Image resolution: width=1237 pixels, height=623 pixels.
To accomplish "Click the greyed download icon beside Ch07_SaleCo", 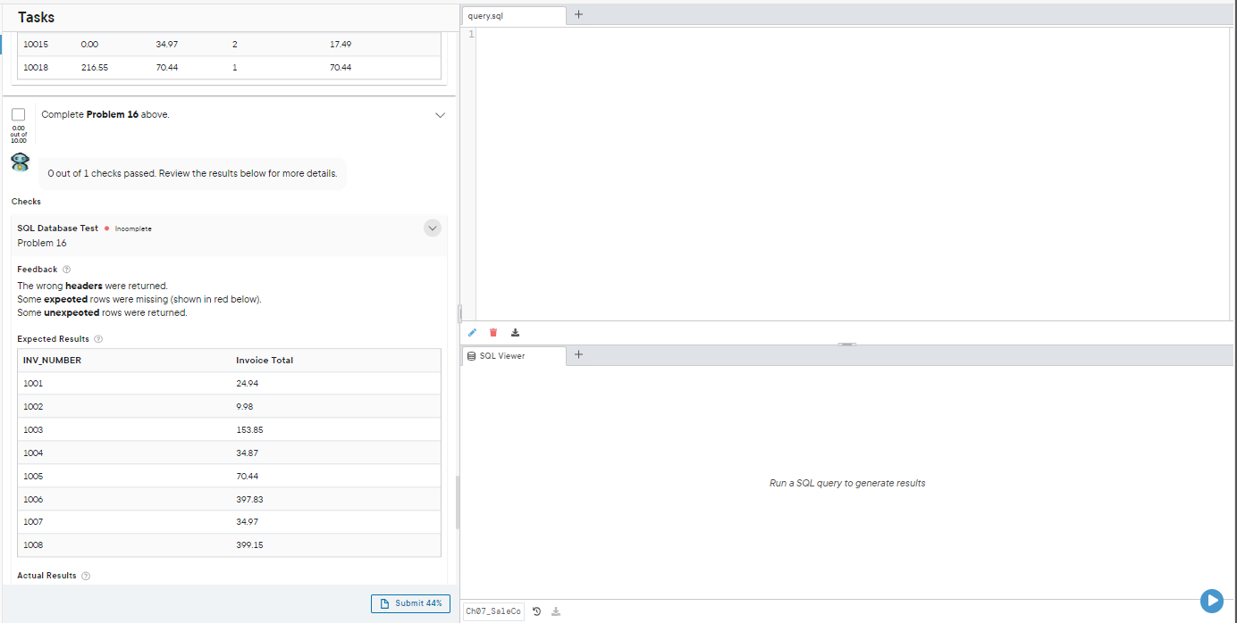I will tap(556, 611).
